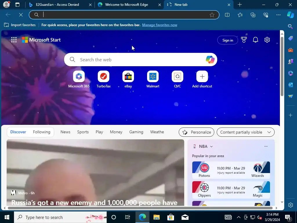297x223 pixels.
Task: Launch Copilot from the web search box
Action: [210, 60]
